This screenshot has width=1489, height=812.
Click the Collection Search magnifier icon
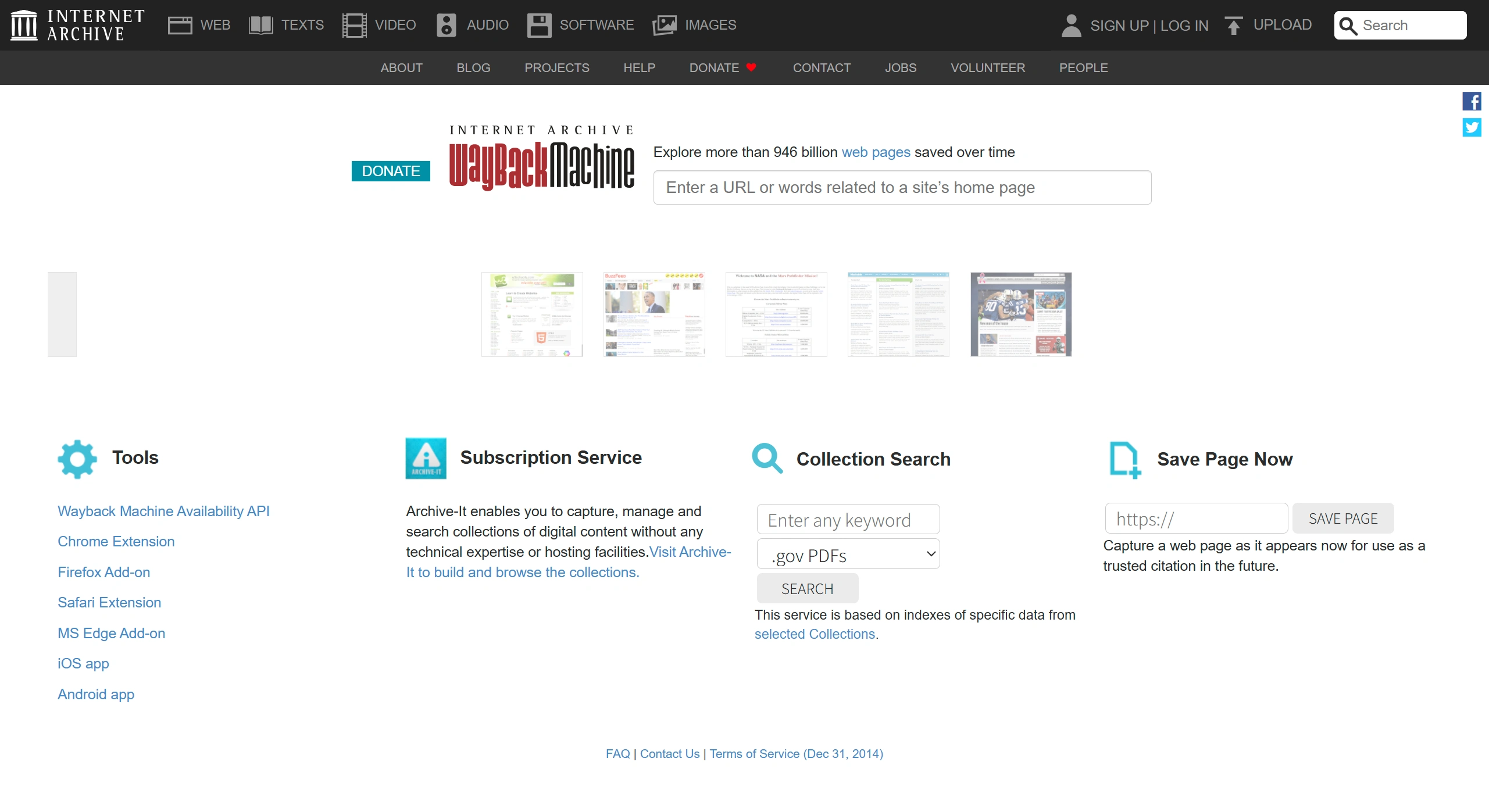click(x=767, y=459)
